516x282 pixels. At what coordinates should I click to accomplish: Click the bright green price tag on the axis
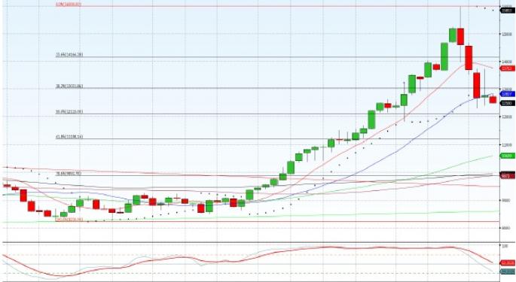tap(507, 156)
